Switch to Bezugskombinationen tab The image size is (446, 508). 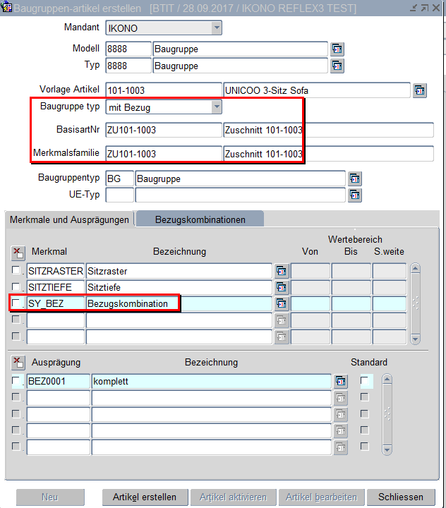coord(200,219)
